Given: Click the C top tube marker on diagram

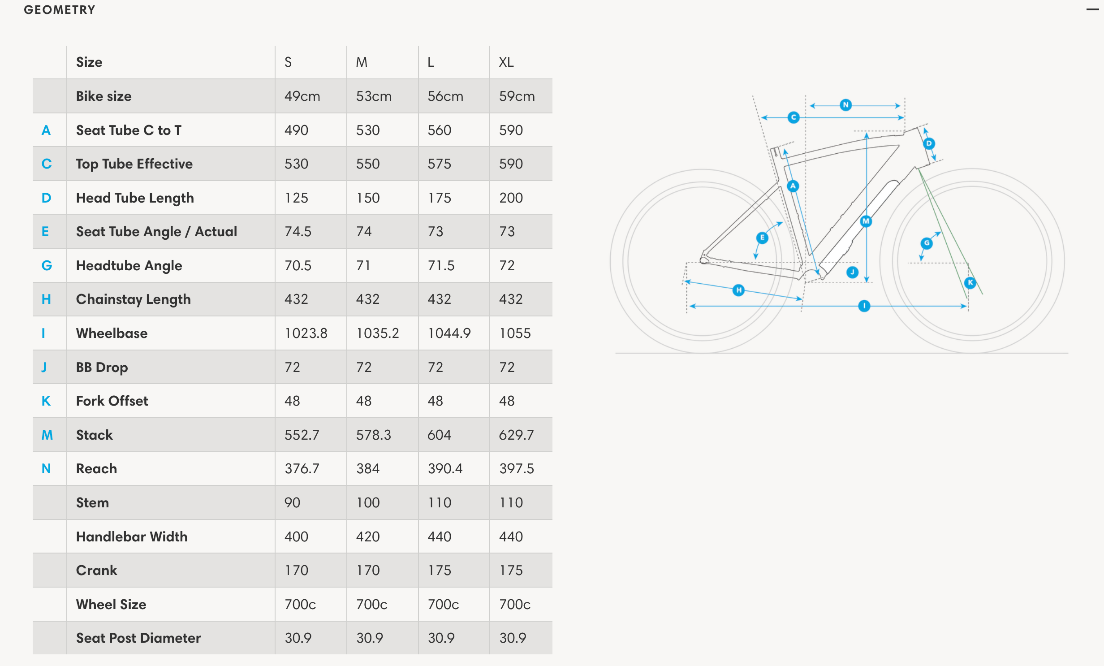Looking at the screenshot, I should 793,117.
